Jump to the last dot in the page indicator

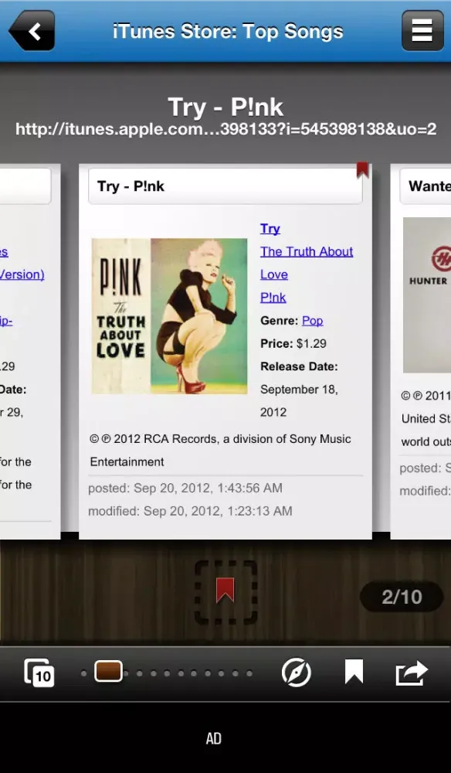click(x=249, y=673)
